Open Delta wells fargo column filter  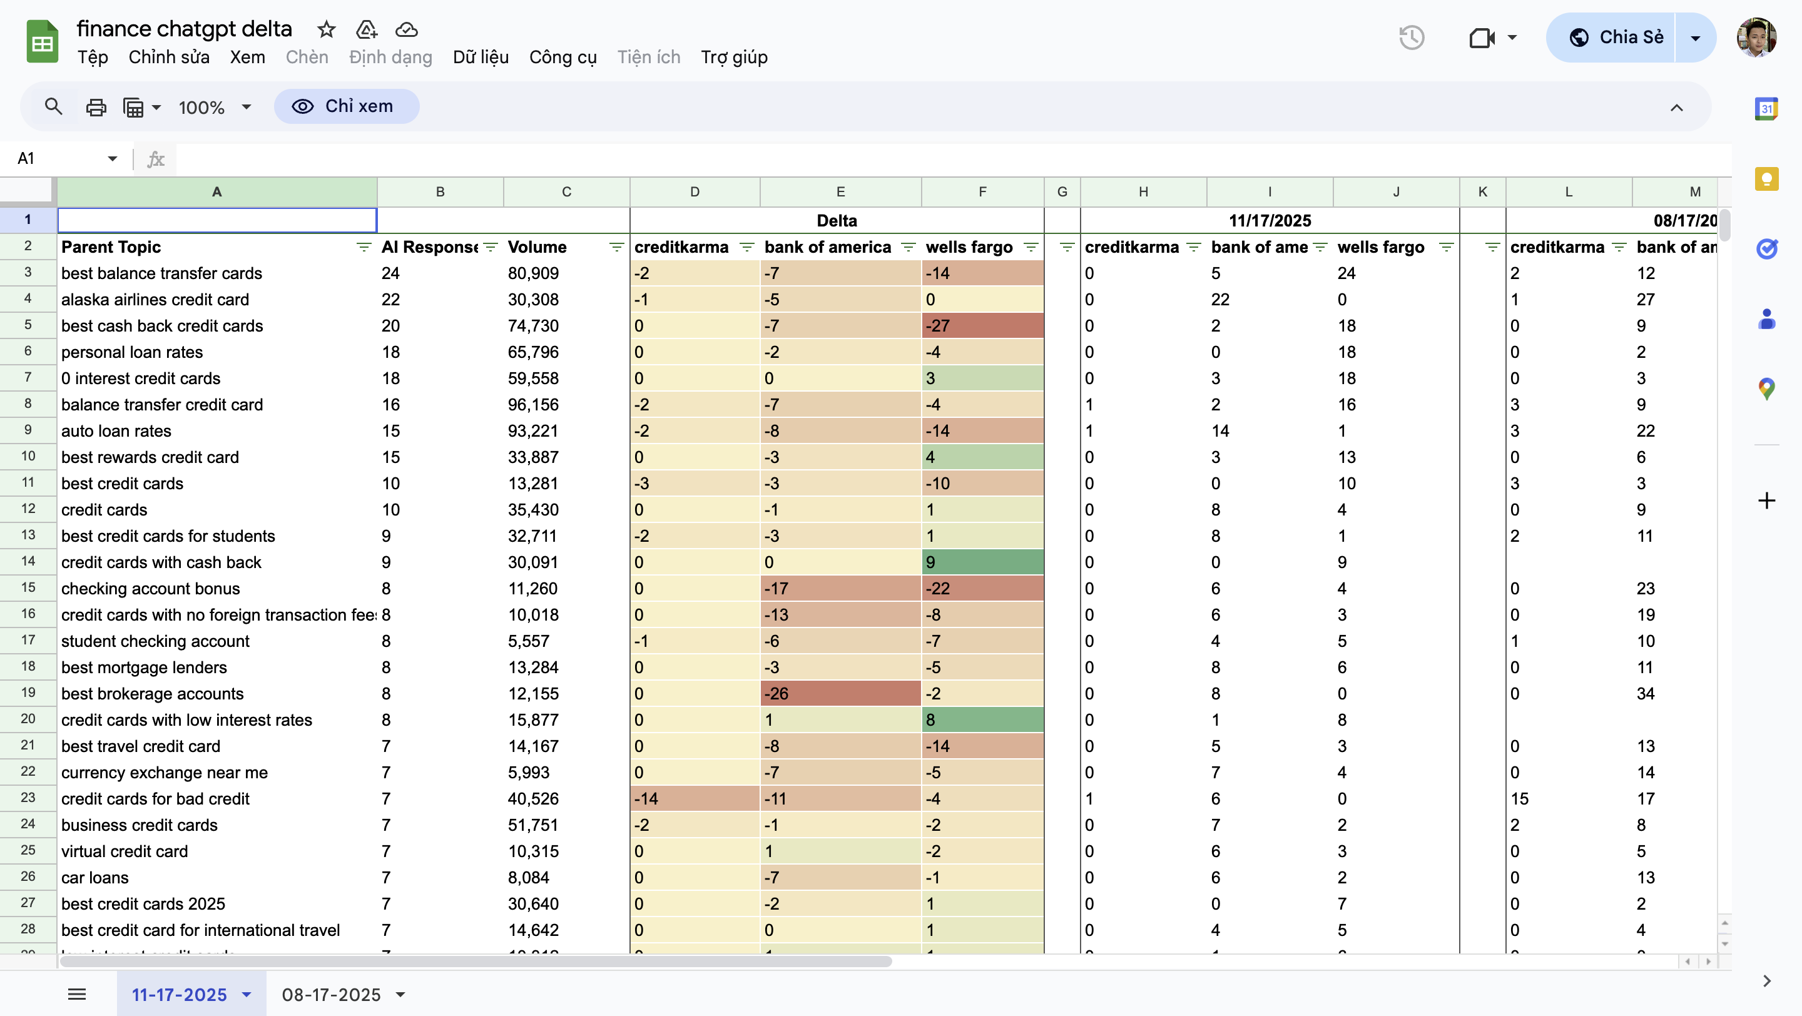pos(1031,247)
